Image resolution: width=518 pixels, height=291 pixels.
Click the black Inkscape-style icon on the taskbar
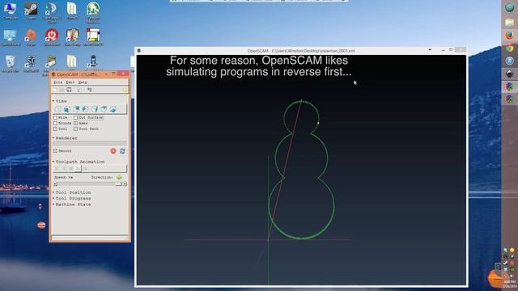coord(509,74)
